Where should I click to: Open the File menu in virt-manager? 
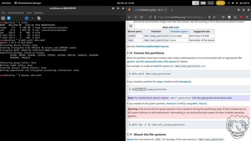click(4, 13)
